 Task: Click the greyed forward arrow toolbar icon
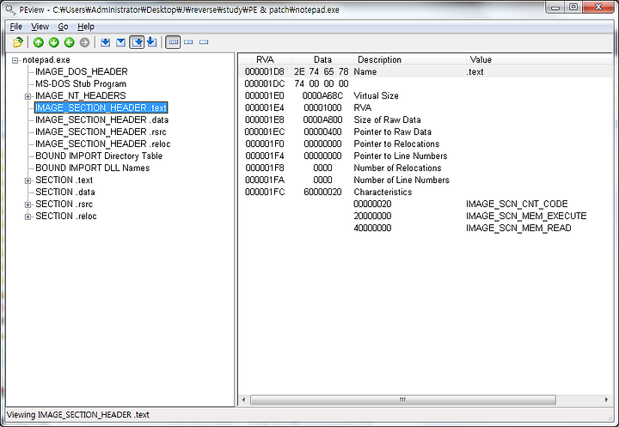[x=84, y=42]
